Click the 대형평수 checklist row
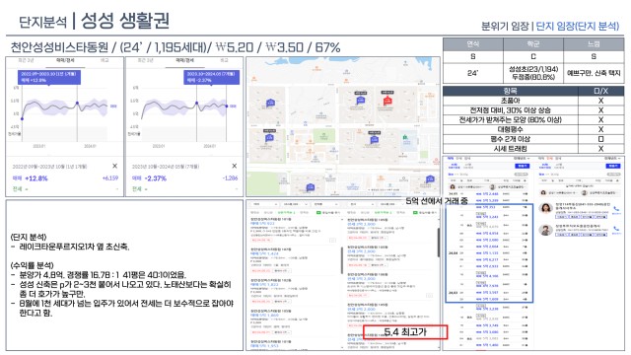This screenshot has width=631, height=355. [x=533, y=129]
